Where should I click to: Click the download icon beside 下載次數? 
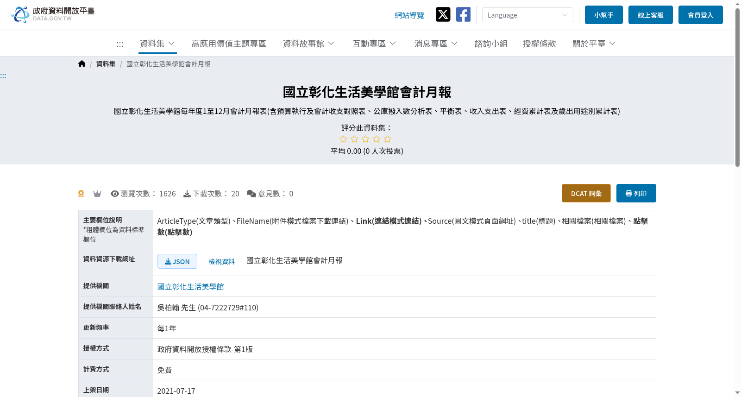(x=187, y=194)
